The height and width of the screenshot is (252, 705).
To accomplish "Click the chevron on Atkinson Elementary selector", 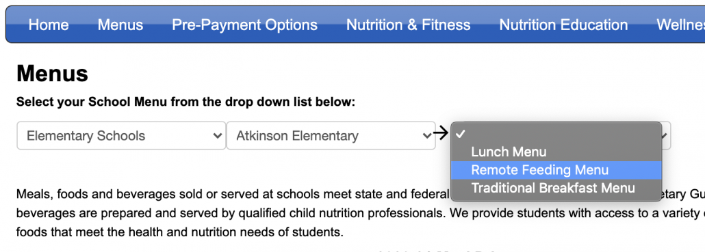I will (x=427, y=135).
